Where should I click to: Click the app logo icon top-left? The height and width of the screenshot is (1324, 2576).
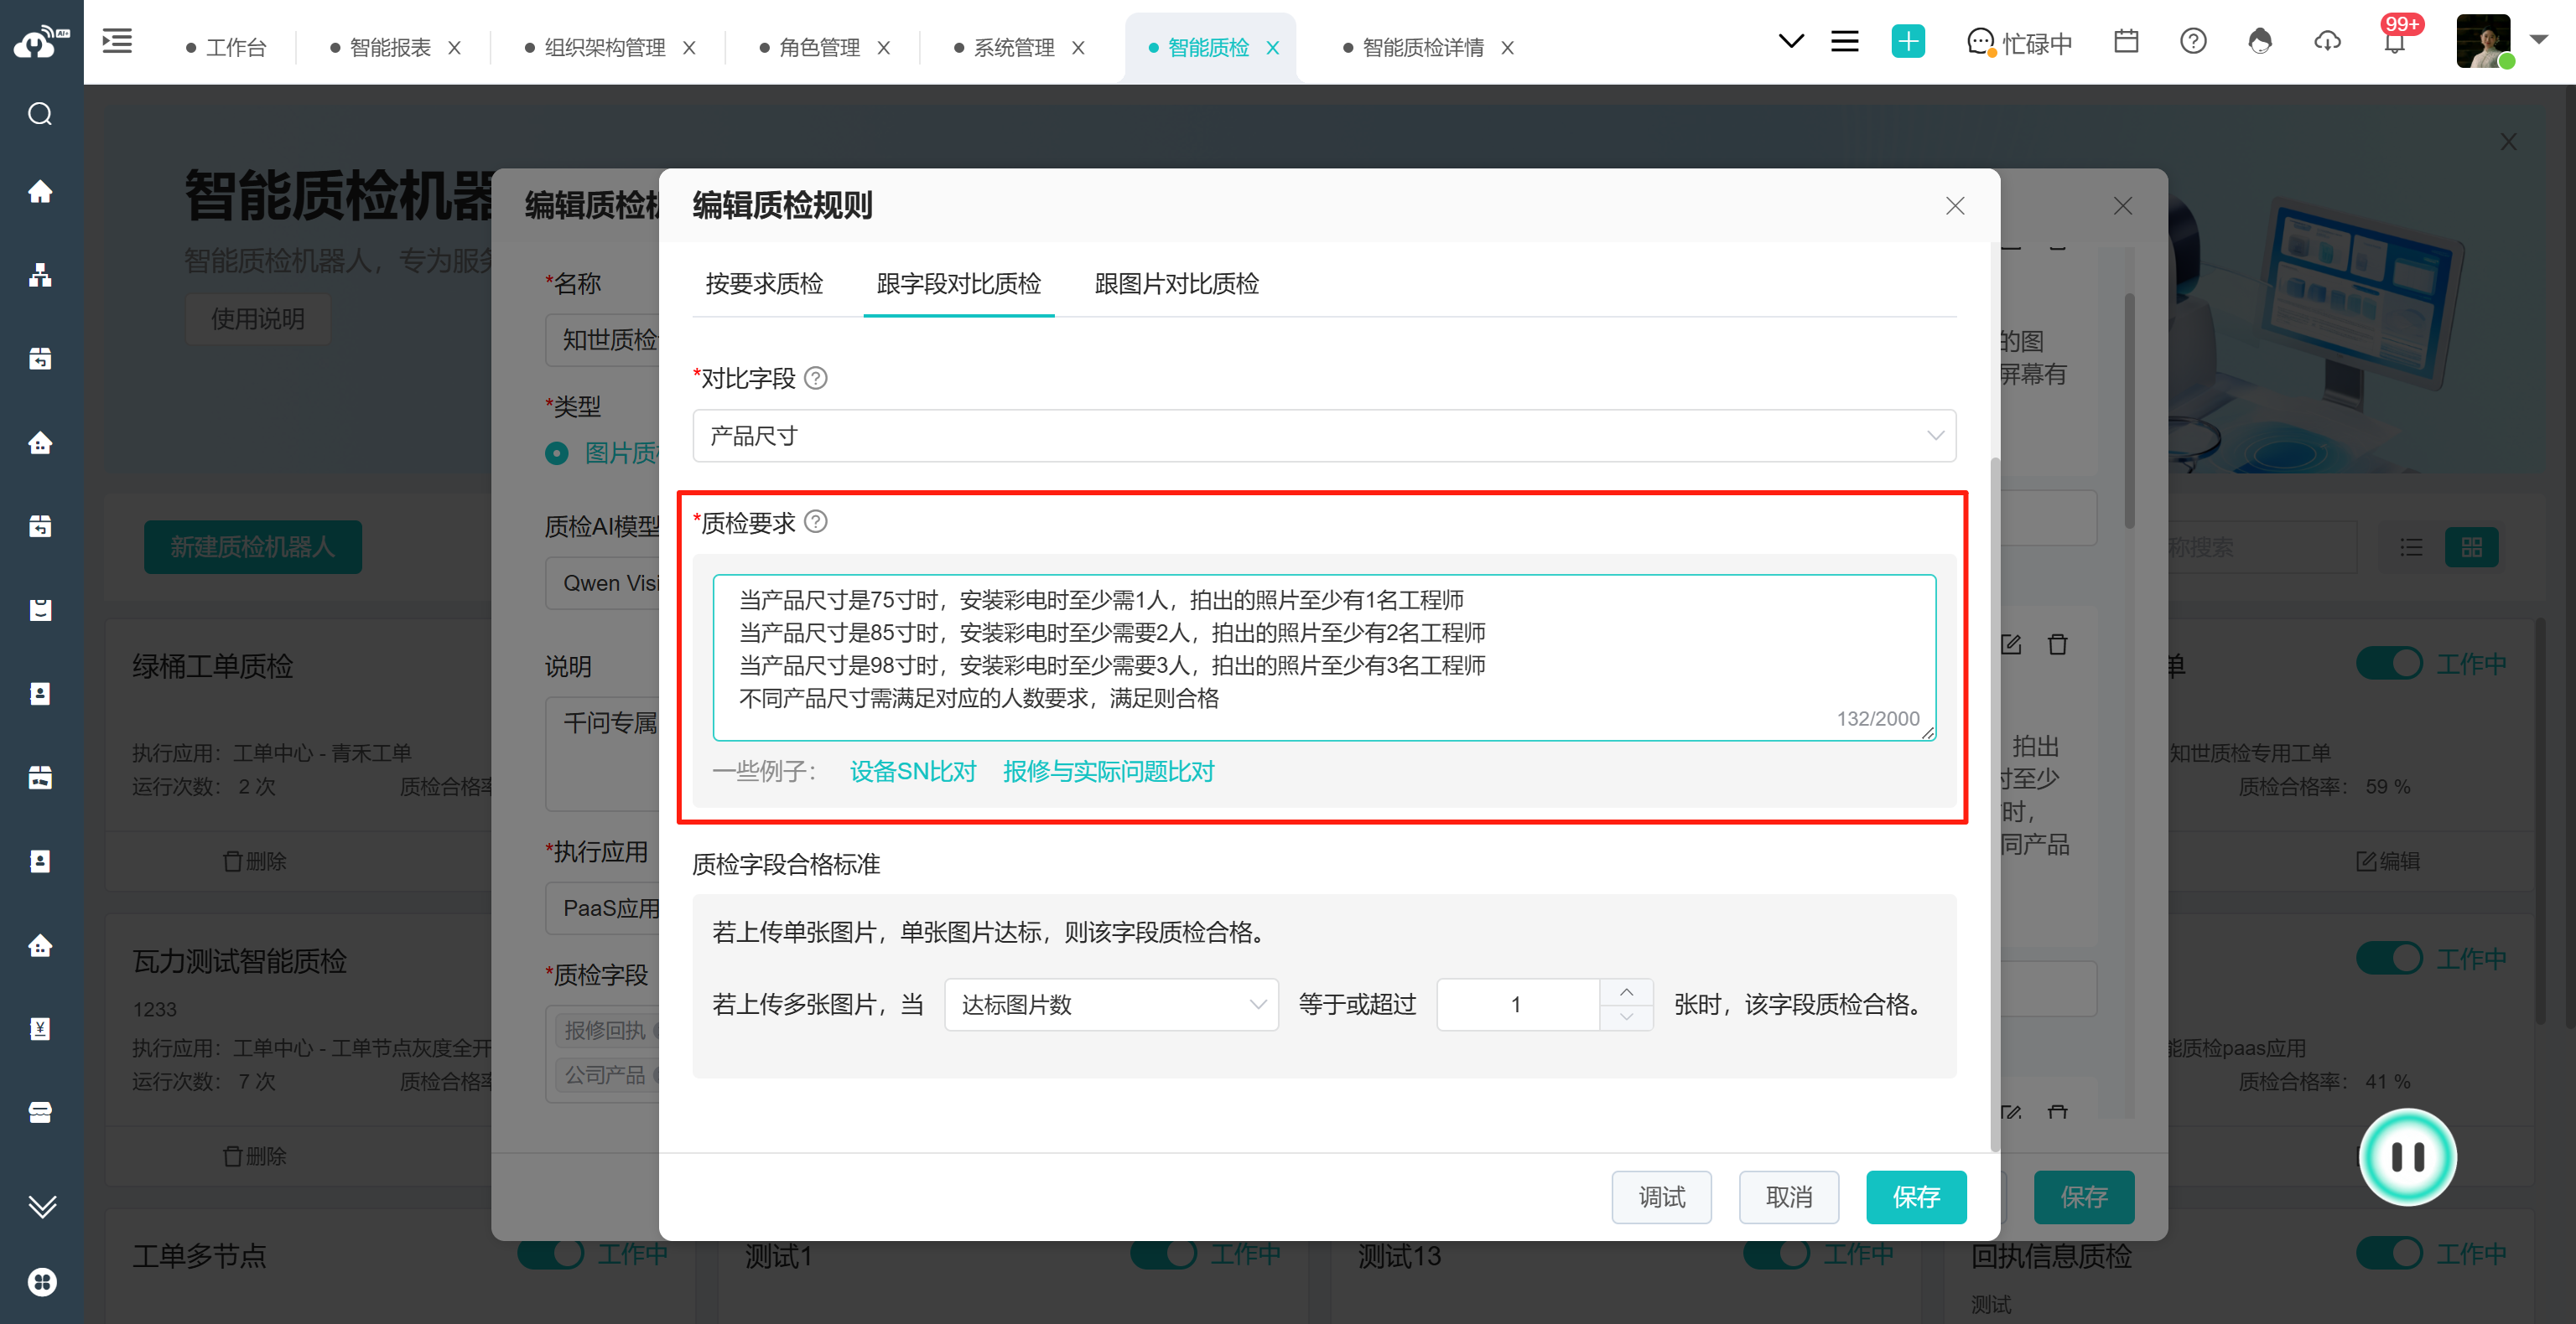pyautogui.click(x=41, y=42)
